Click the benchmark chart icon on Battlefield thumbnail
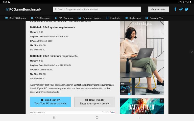 click(x=162, y=101)
